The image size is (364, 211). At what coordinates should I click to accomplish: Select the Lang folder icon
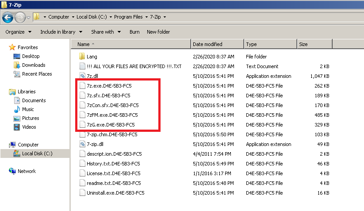(82, 57)
